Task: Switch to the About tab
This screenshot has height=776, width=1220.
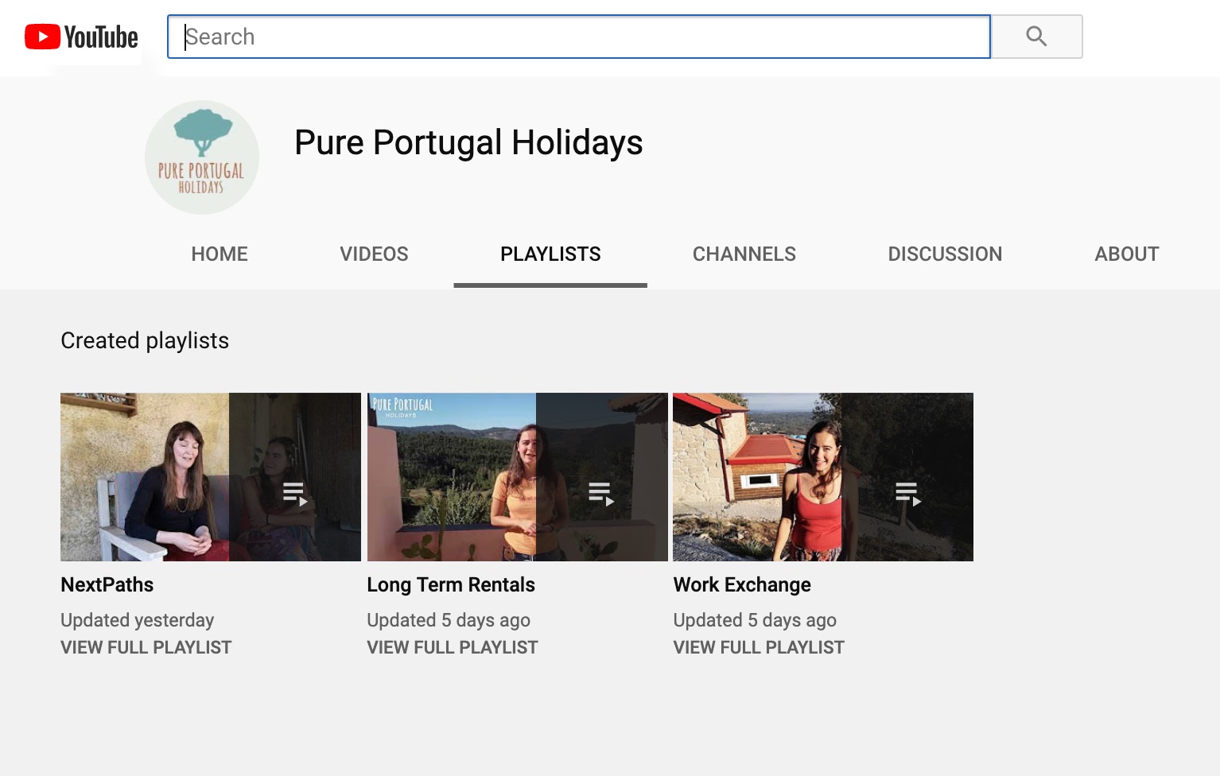Action: (x=1127, y=254)
